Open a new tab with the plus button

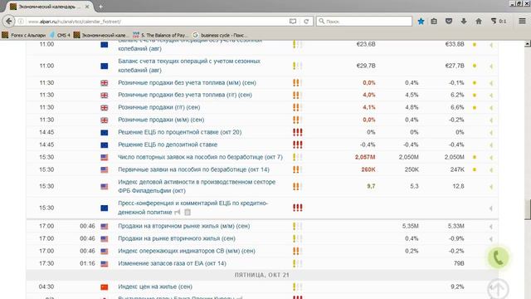(100, 6)
